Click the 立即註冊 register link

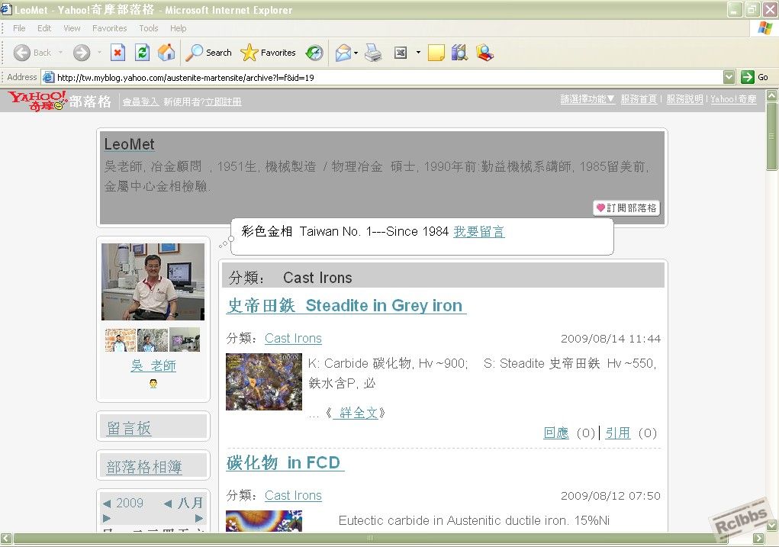[x=224, y=102]
